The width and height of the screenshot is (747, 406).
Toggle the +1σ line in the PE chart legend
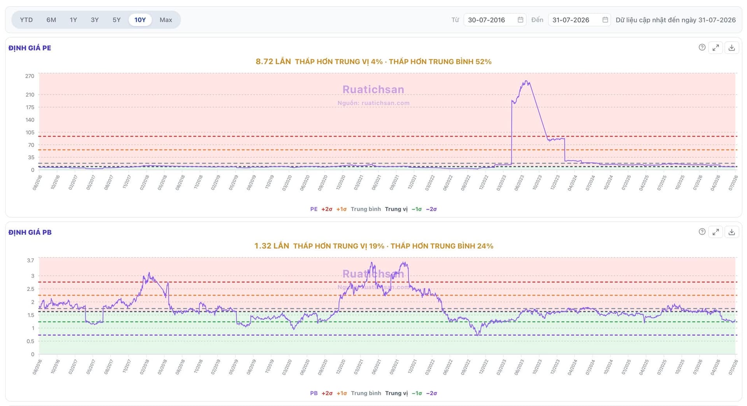tap(341, 209)
